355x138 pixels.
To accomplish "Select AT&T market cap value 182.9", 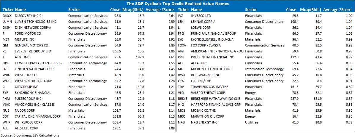I will click(x=140, y=57).
